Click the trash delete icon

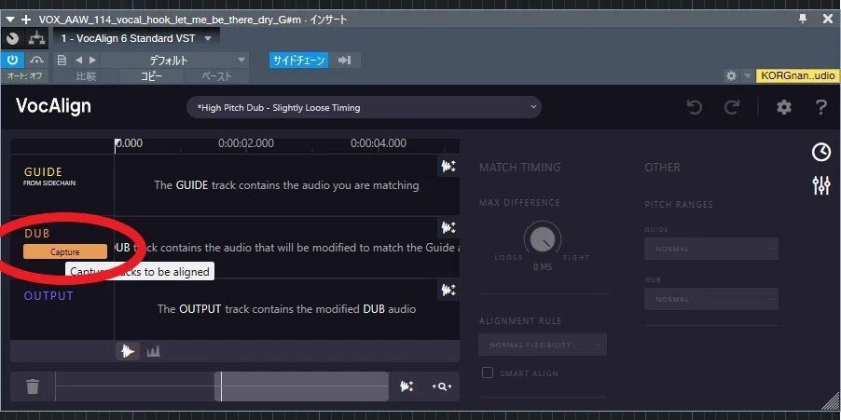coord(33,386)
